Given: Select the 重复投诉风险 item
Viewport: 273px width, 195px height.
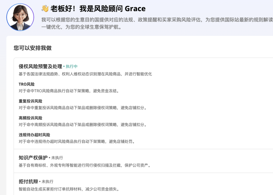Looking at the screenshot, I should click(31, 101).
